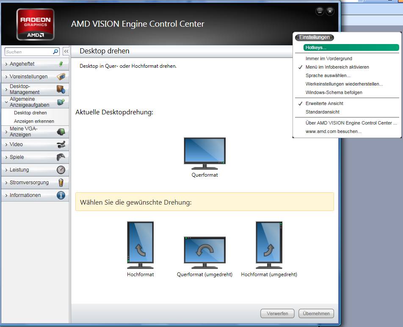Close the Control Center window

pyautogui.click(x=330, y=11)
